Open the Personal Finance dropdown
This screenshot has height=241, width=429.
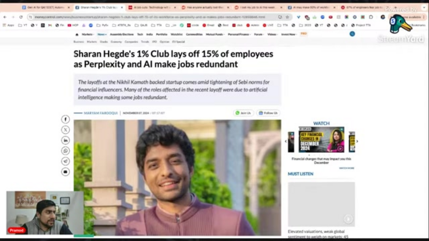coord(239,34)
